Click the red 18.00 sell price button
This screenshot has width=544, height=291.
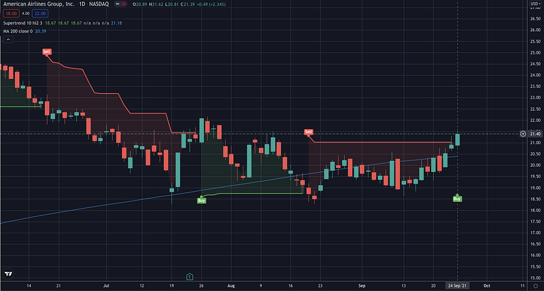coord(11,14)
